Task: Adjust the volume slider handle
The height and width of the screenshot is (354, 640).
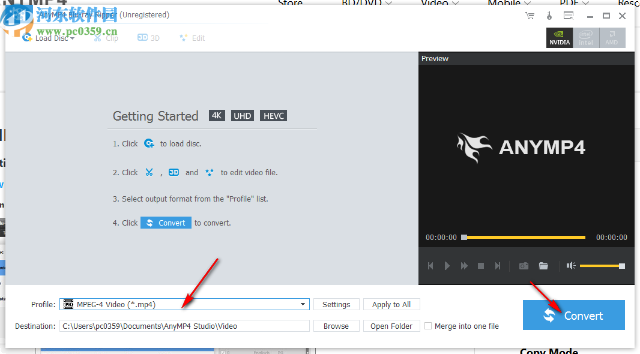Action: tap(621, 266)
